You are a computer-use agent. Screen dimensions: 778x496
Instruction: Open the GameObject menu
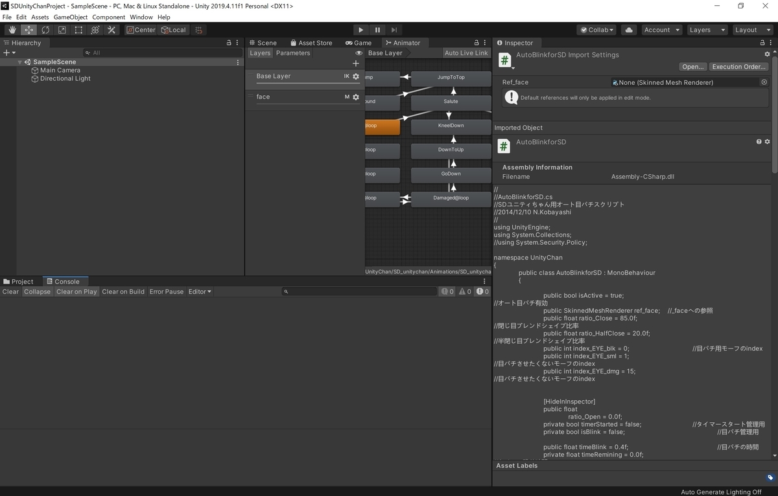coord(70,17)
